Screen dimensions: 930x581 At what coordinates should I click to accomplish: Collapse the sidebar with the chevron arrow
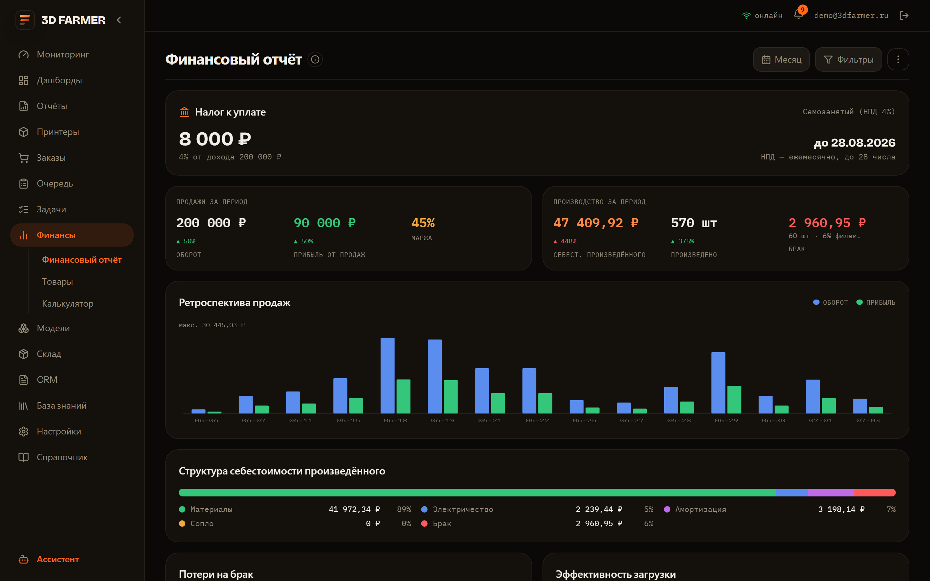119,20
